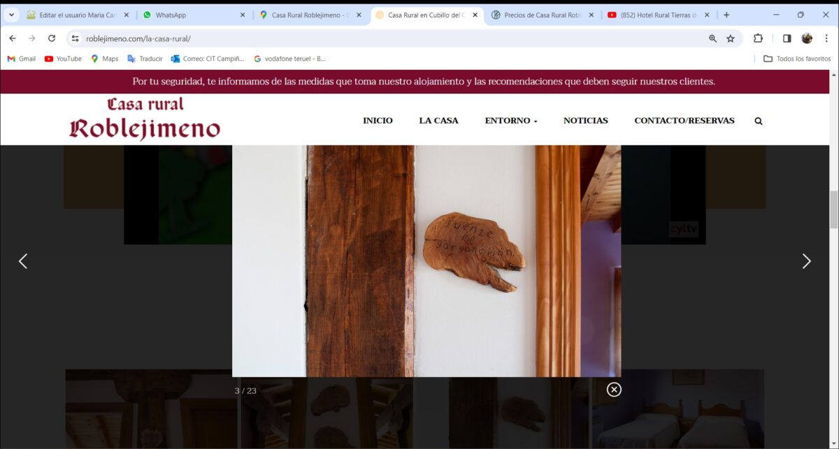Click the page vertical scrollbar thumb
The image size is (839, 449).
[833, 209]
